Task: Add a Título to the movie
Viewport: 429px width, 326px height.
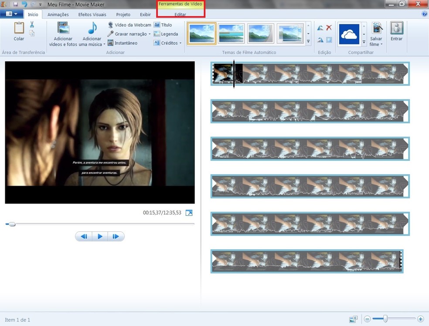Action: pyautogui.click(x=165, y=25)
